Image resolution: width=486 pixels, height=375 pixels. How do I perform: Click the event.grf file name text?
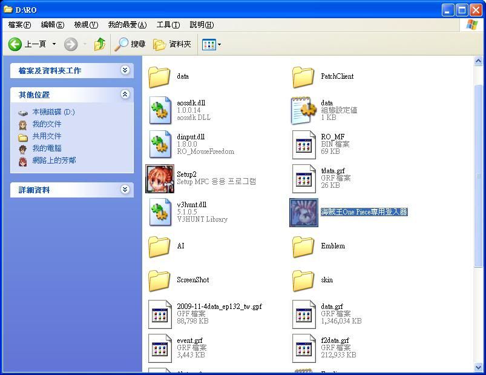[189, 340]
